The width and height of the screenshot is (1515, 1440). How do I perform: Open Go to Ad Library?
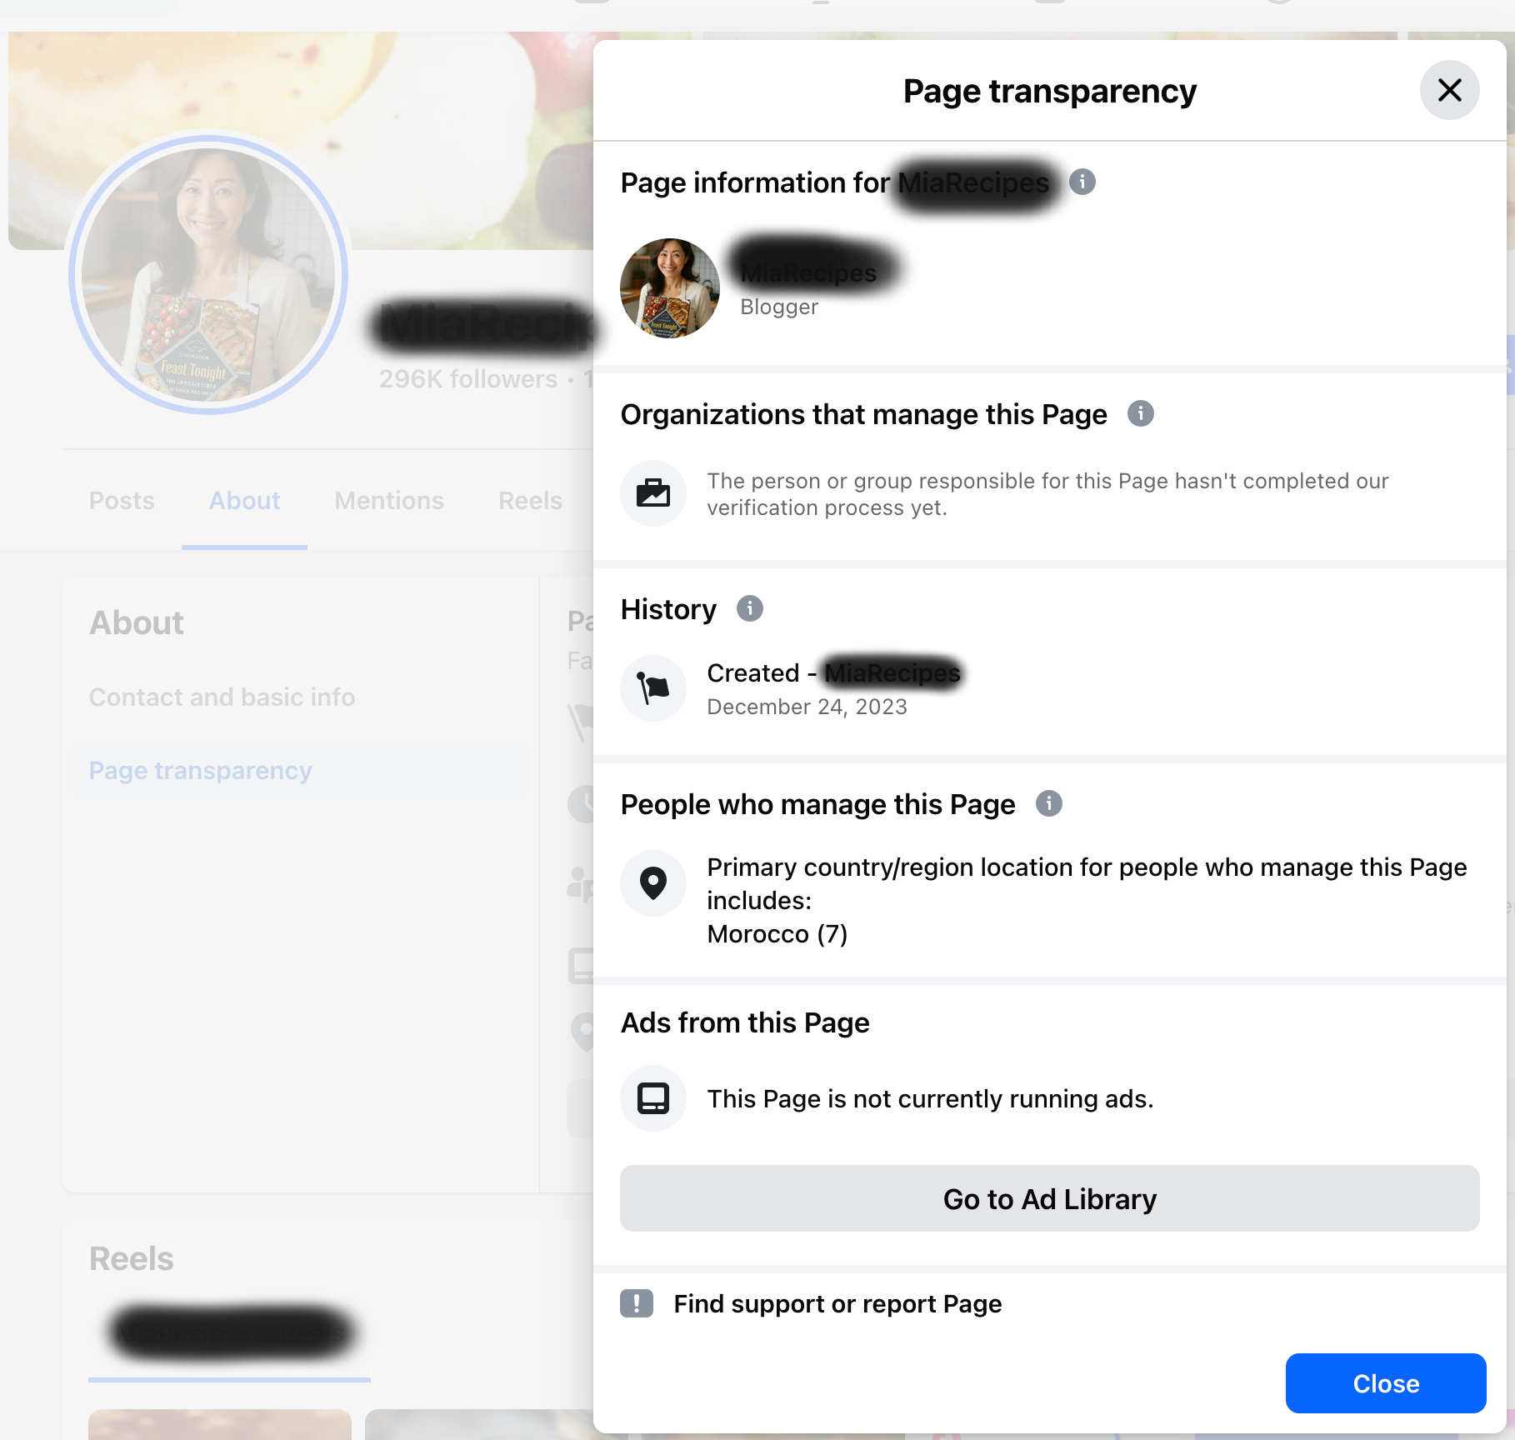[1050, 1198]
